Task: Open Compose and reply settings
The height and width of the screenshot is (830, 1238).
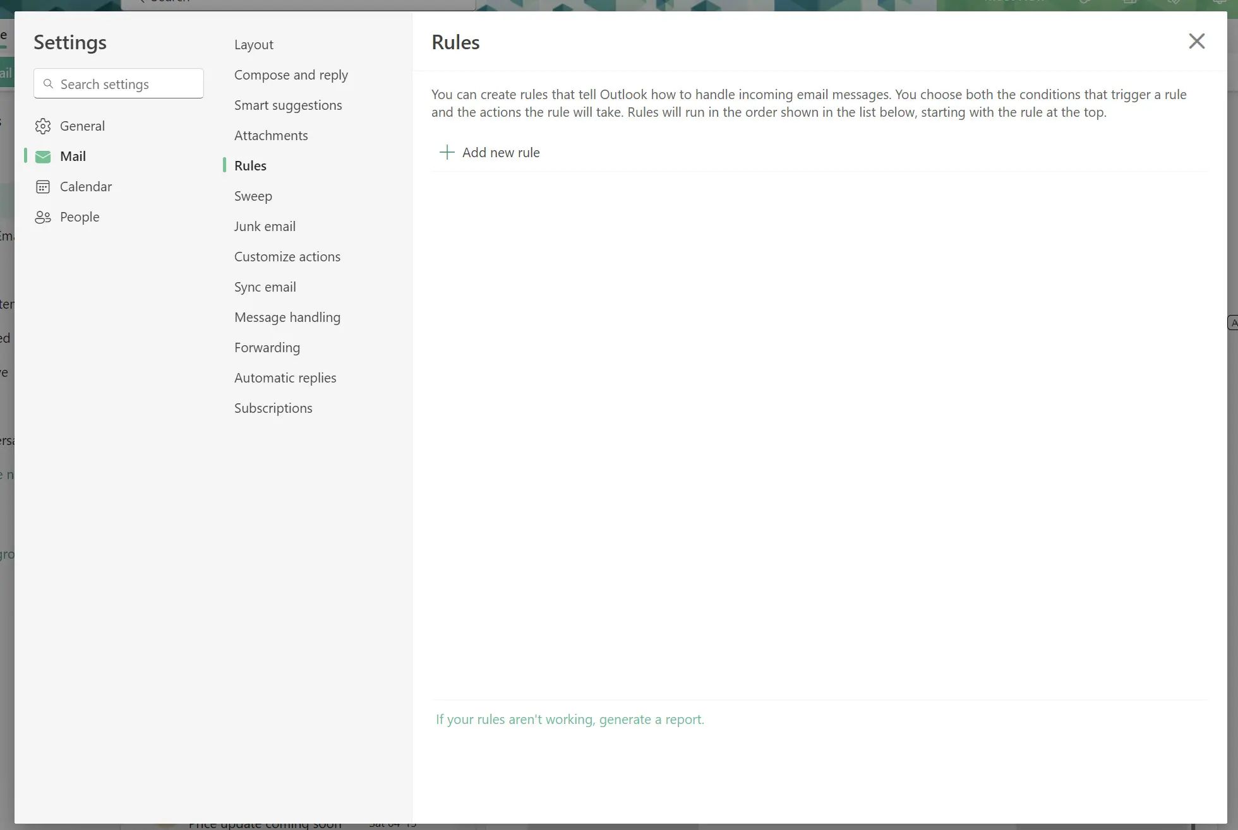Action: point(291,75)
